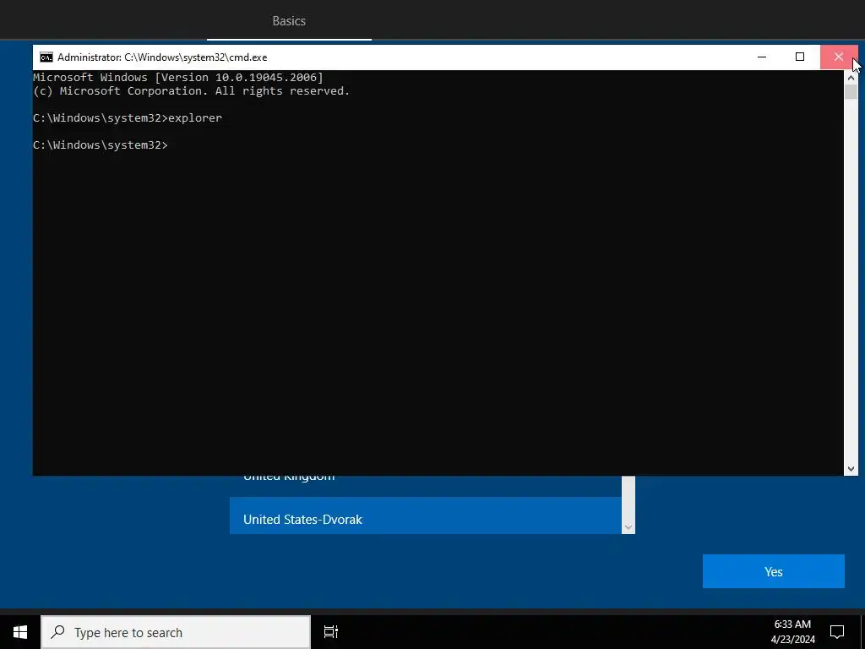
Task: Focus the Type here to search box
Action: 176,632
